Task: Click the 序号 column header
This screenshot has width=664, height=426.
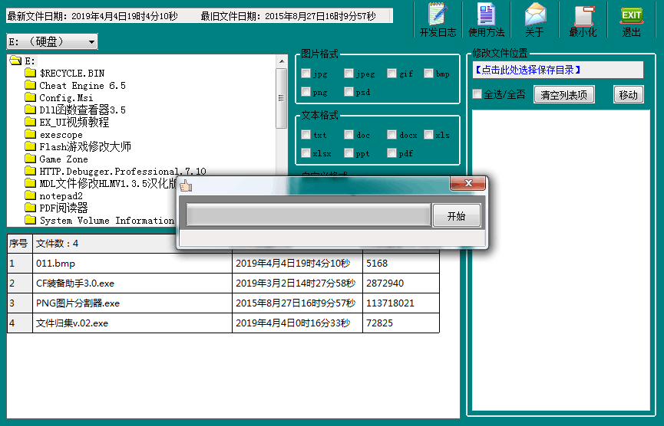Action: [19, 244]
